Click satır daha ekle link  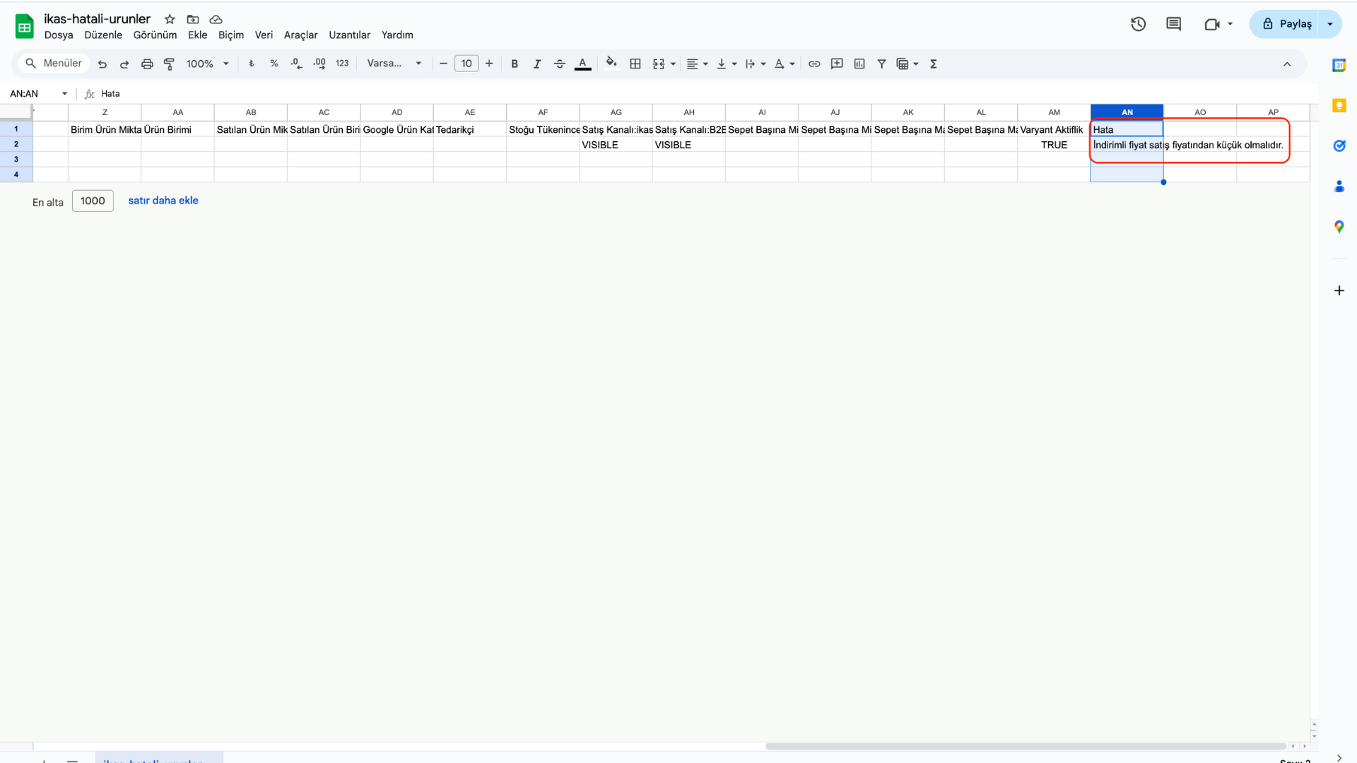163,201
